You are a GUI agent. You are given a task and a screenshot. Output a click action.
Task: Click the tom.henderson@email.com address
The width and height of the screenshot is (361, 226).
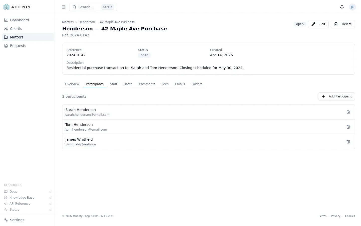pyautogui.click(x=86, y=130)
